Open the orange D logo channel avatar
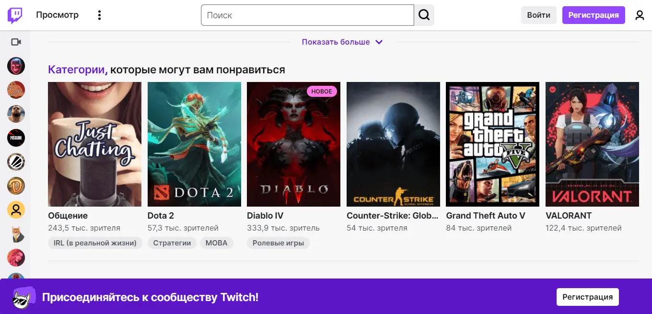The image size is (652, 314). pyautogui.click(x=16, y=186)
